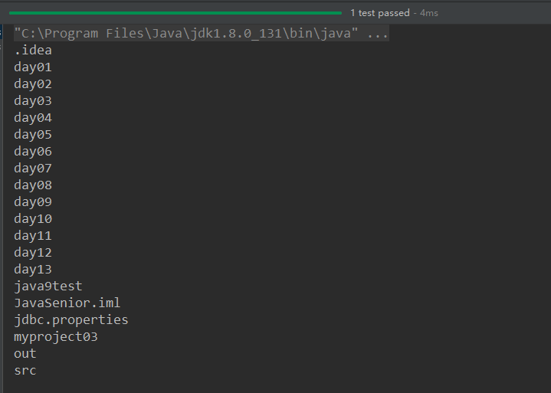Screen dimensions: 551x393
Task: Select the 'jdbc.properties' output line
Action: click(x=71, y=320)
